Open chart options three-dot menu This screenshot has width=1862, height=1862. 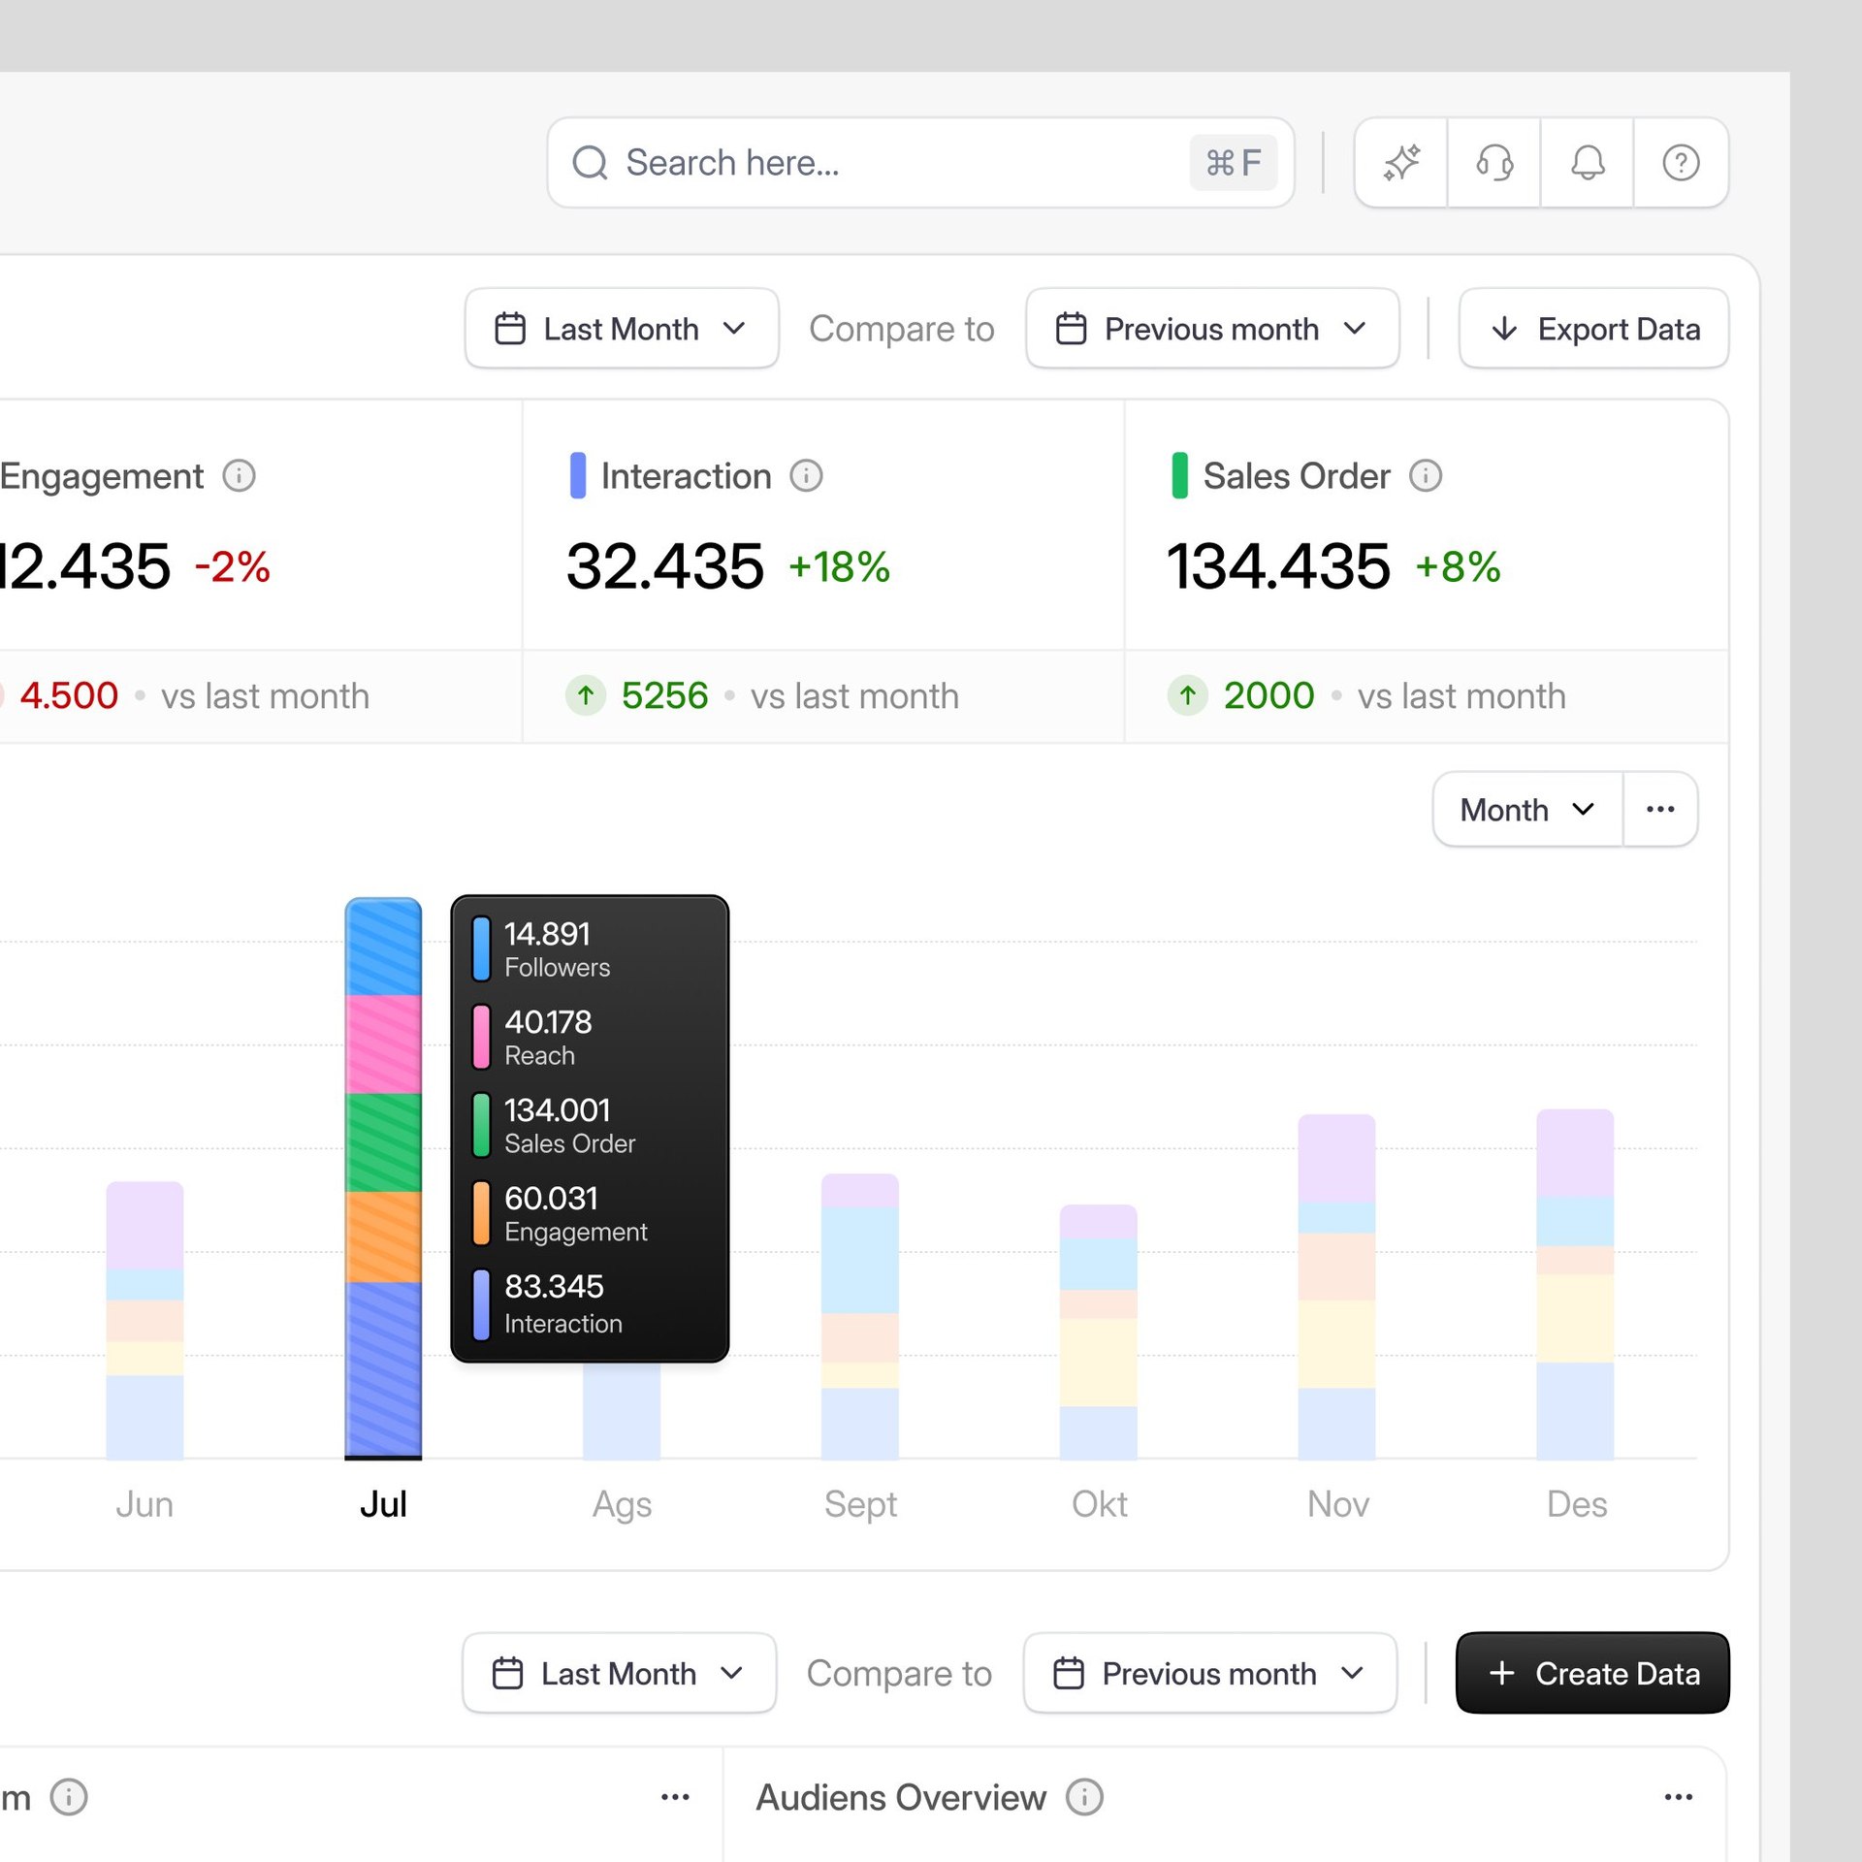(1659, 809)
